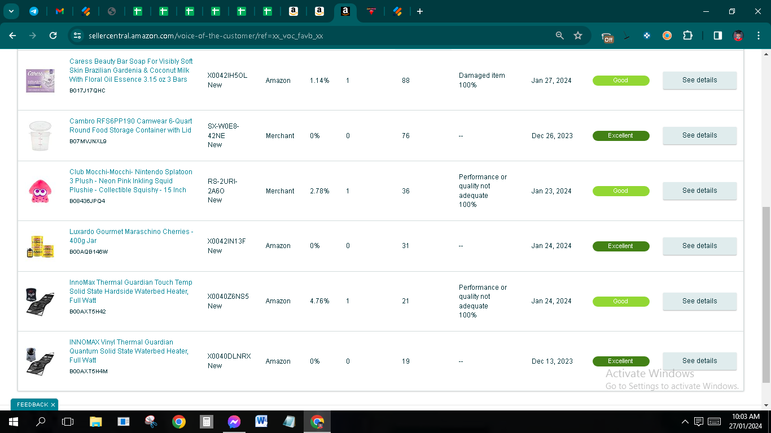The image size is (771, 433).
Task: Show hidden system tray icons
Action: point(685,421)
